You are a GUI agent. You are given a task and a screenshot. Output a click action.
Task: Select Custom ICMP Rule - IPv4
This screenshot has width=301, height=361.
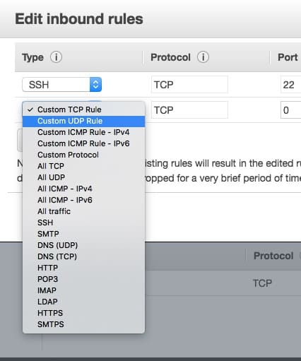coord(83,132)
